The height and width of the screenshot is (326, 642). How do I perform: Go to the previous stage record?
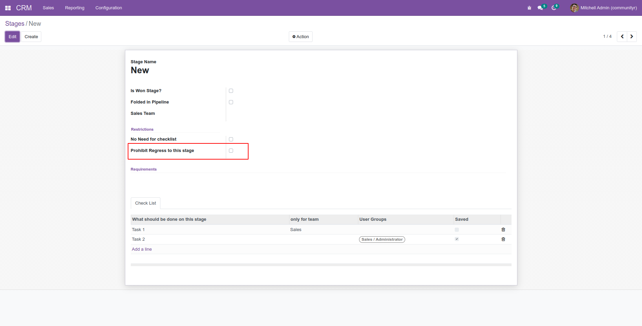click(622, 36)
